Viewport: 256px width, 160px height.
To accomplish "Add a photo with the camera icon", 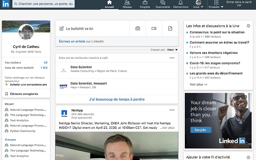I will tap(138, 28).
